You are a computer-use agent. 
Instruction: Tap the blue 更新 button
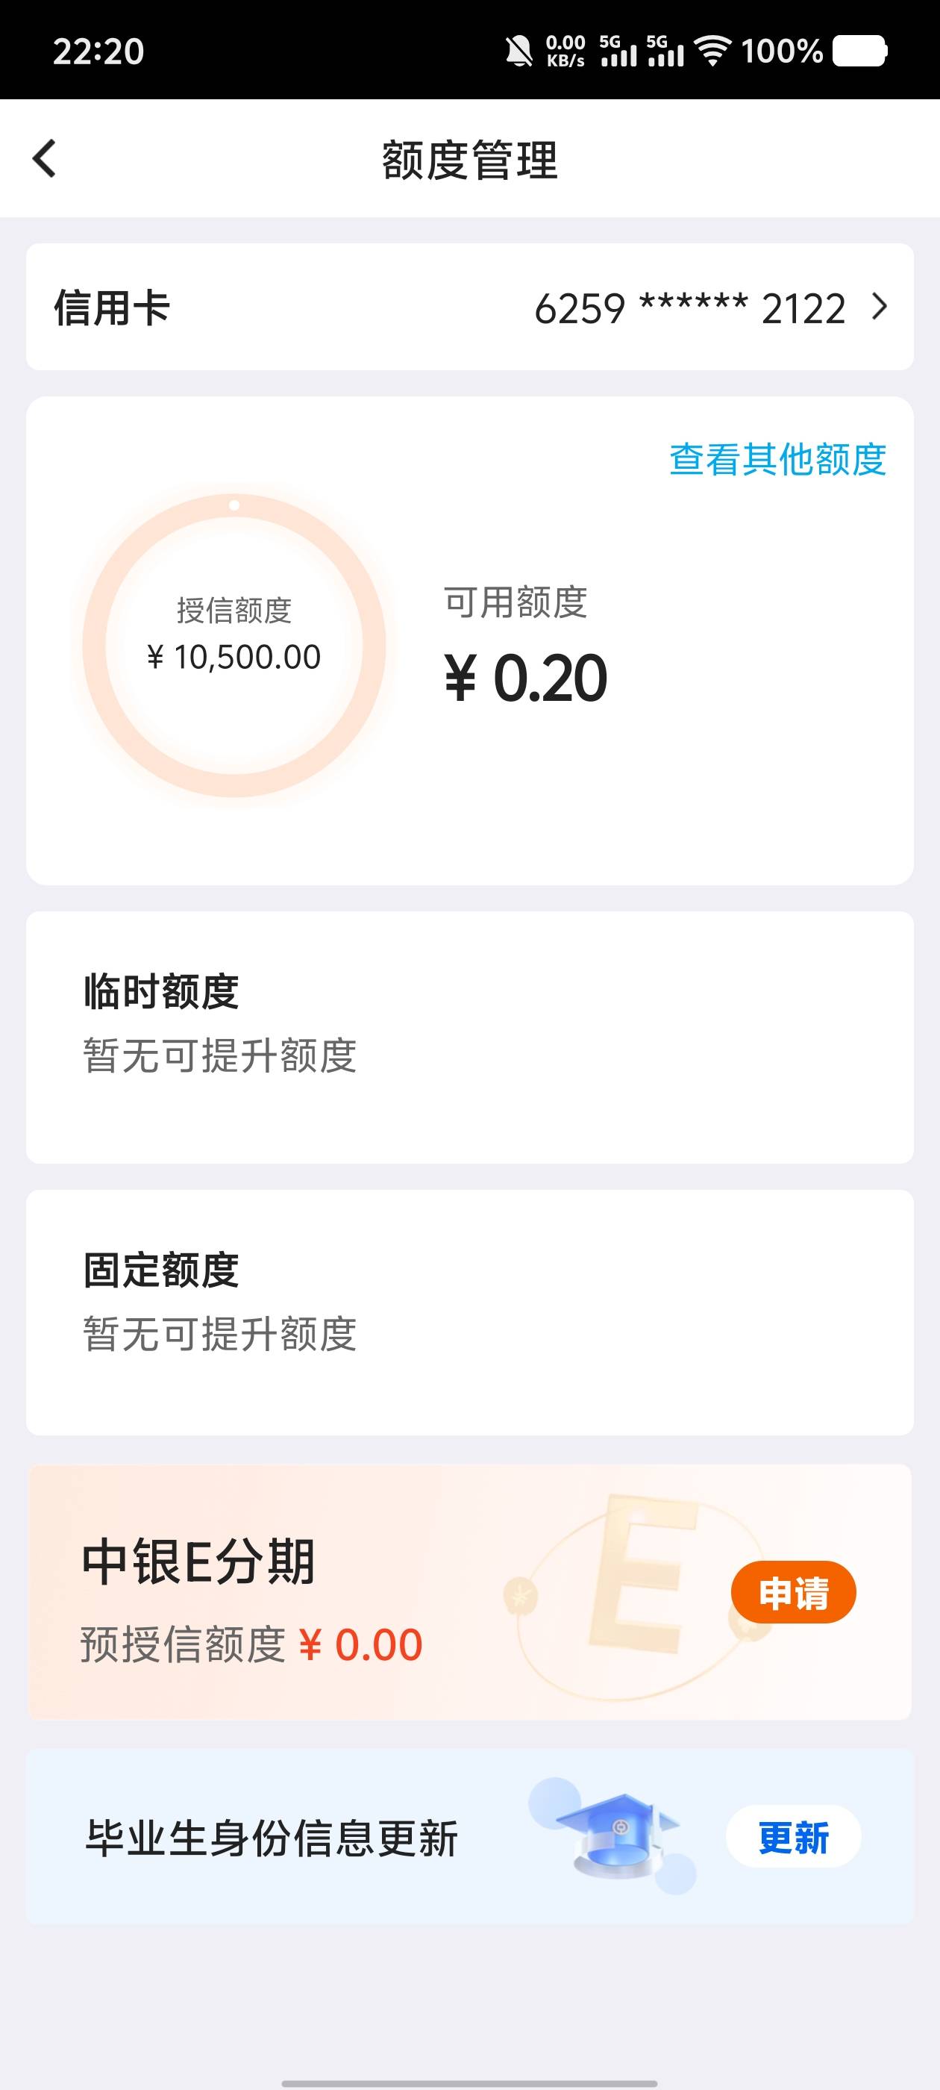[793, 1837]
